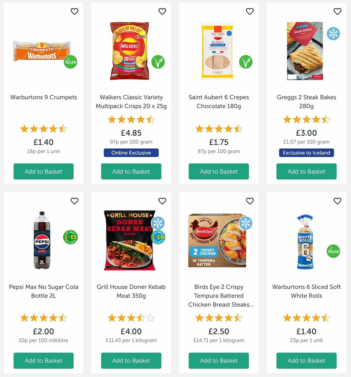This screenshot has height=377, width=351.
Task: Open the Saint Aubert 6 Crepes Chocolate product page
Action: 219,101
